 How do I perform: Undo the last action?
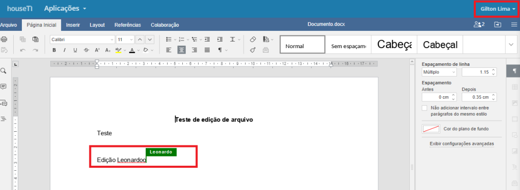[22, 50]
